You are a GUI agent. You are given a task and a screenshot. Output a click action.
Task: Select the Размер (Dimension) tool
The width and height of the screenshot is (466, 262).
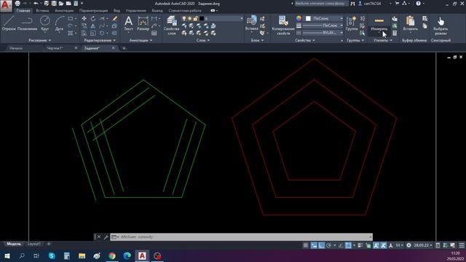pyautogui.click(x=143, y=23)
